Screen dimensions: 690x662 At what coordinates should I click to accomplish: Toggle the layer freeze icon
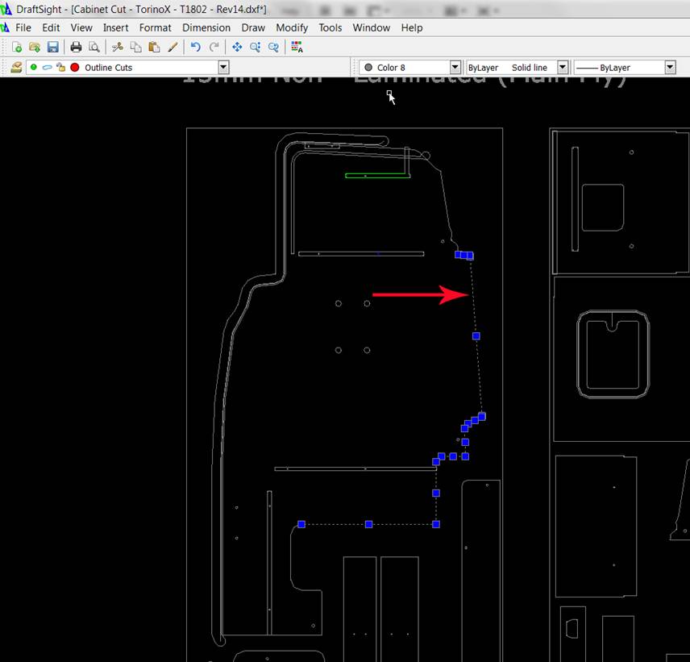(47, 68)
